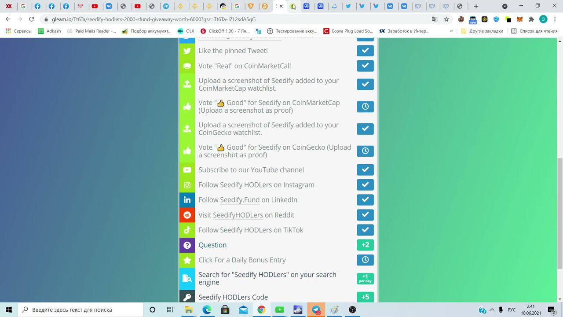563x317 pixels.
Task: Open ClickOff 1.90 bookmark
Action: pos(225,31)
